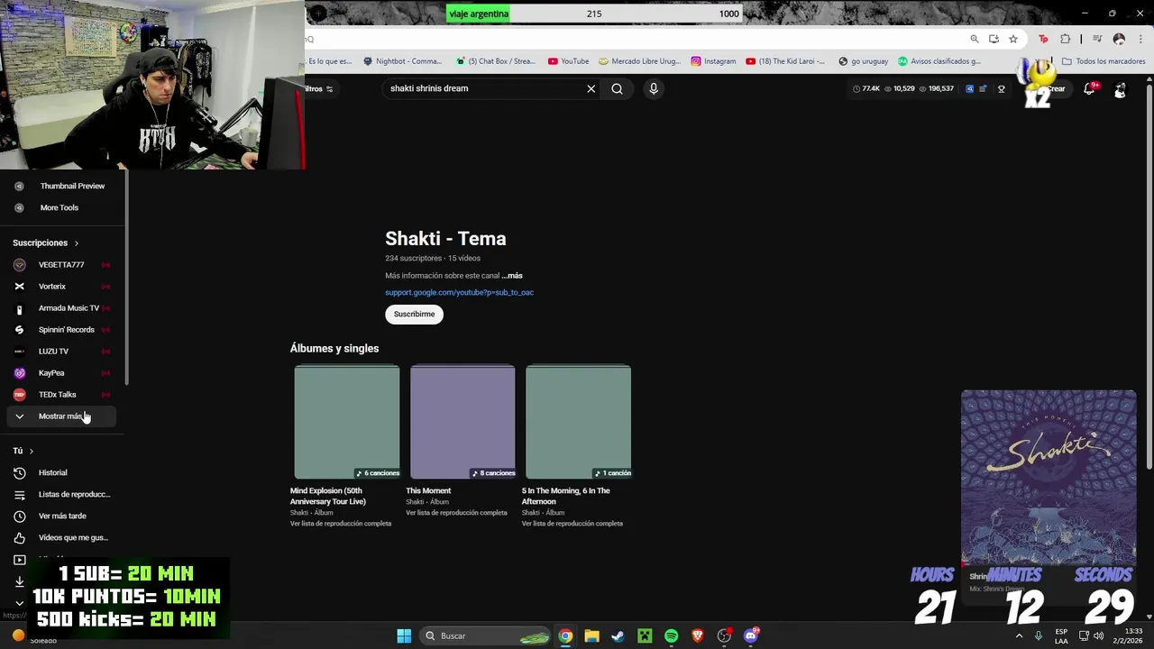Image resolution: width=1154 pixels, height=649 pixels.
Task: Open Todos los marcadores bookmarks folder
Action: coord(1104,61)
